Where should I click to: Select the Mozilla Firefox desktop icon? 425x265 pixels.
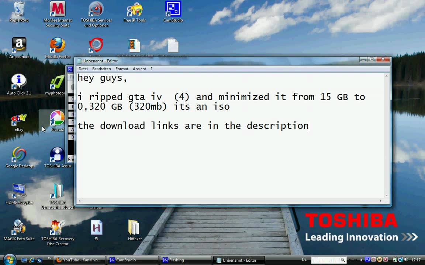pyautogui.click(x=58, y=48)
